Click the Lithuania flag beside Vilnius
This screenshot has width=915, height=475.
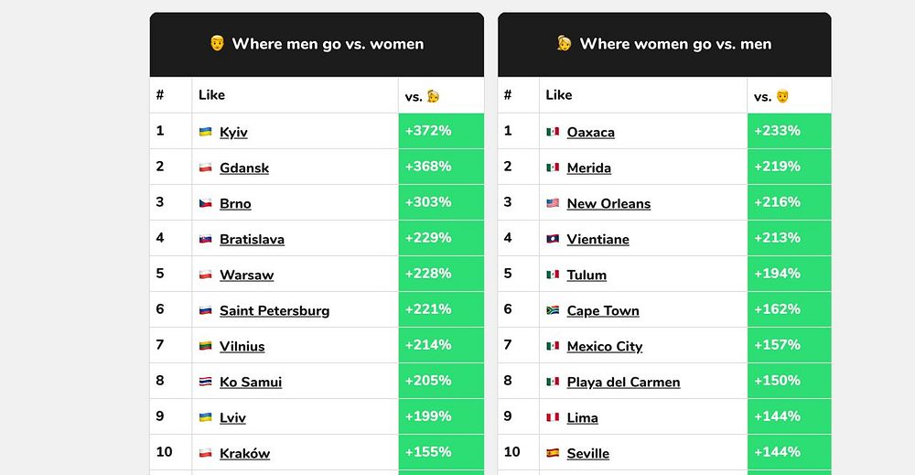coord(206,346)
